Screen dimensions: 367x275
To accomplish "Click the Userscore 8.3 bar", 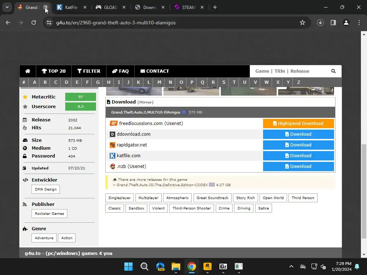I will coord(81,106).
